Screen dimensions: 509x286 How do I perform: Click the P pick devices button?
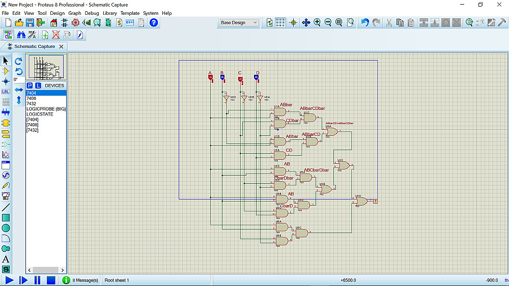(30, 85)
